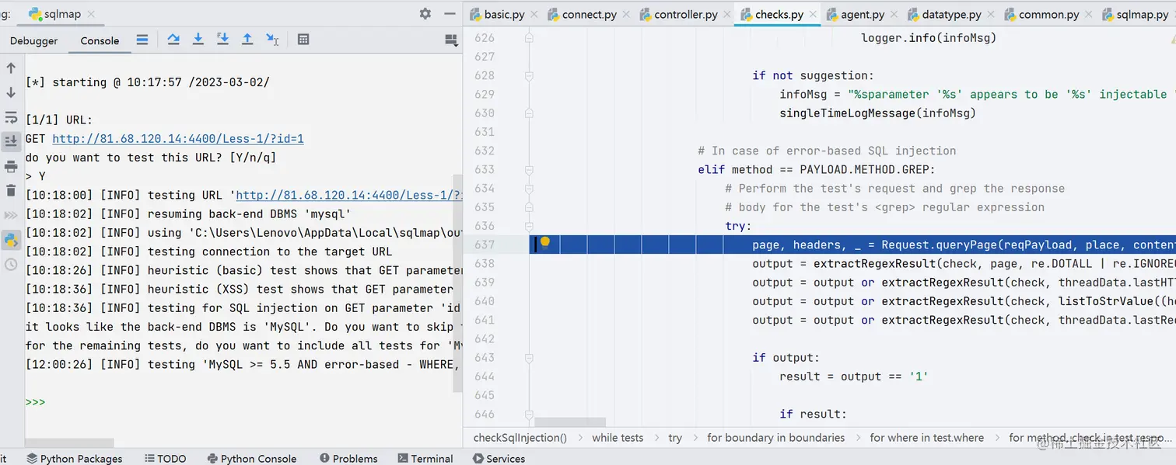Click the 'for boundary in boundaries' breadcrumb
This screenshot has height=465, width=1176.
coord(775,438)
